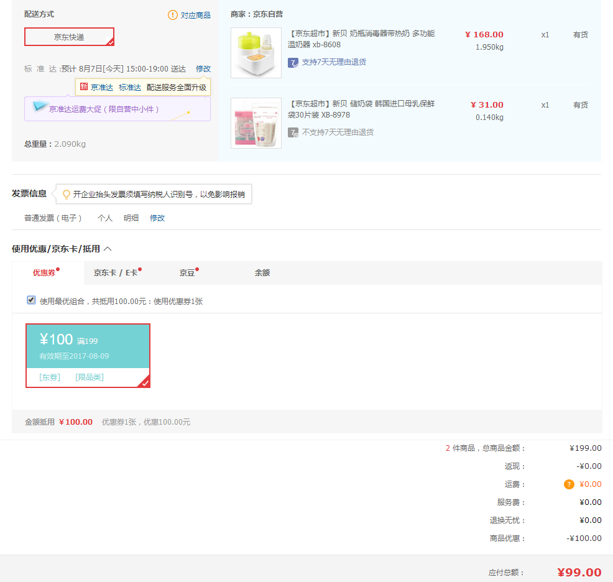Click the ¥168.00 price
Viewport: 613px width, 582px height.
click(x=484, y=34)
